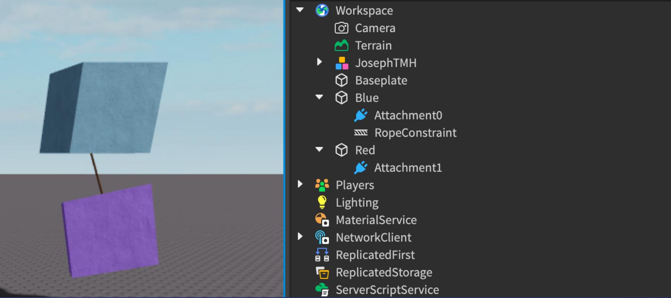Select Attachment1 under Red
The image size is (671, 298).
(408, 167)
